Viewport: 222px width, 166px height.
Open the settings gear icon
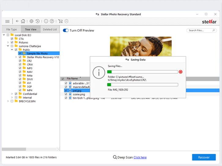point(31,21)
